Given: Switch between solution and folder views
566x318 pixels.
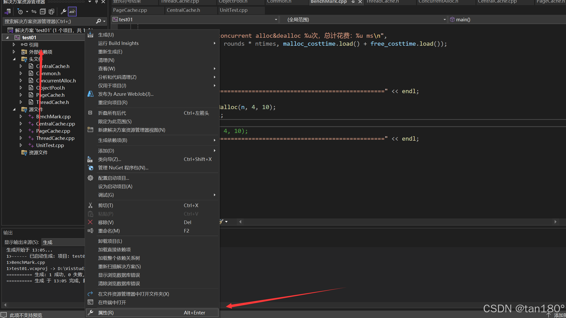Looking at the screenshot, I should click(x=7, y=12).
